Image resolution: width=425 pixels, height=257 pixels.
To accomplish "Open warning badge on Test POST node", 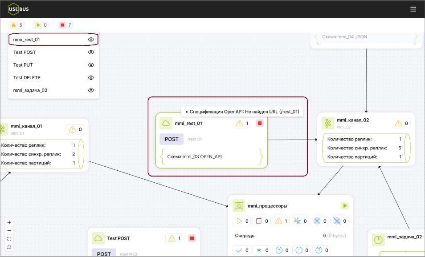I will pos(174,238).
